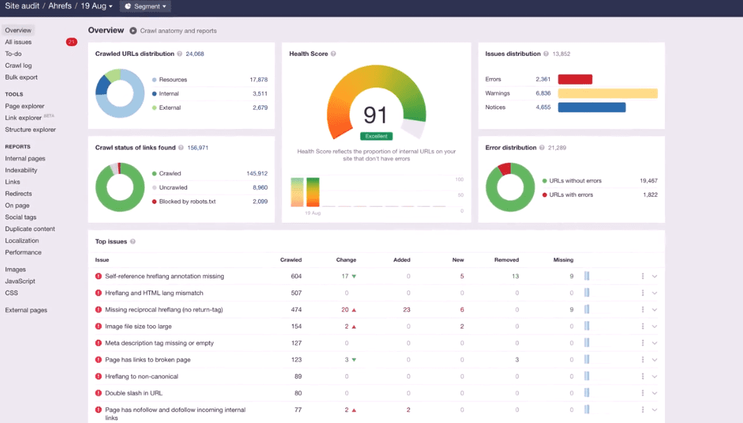Click history bar chart icon in Hreflang to non-canonical row
Image resolution: width=743 pixels, height=423 pixels.
point(587,376)
